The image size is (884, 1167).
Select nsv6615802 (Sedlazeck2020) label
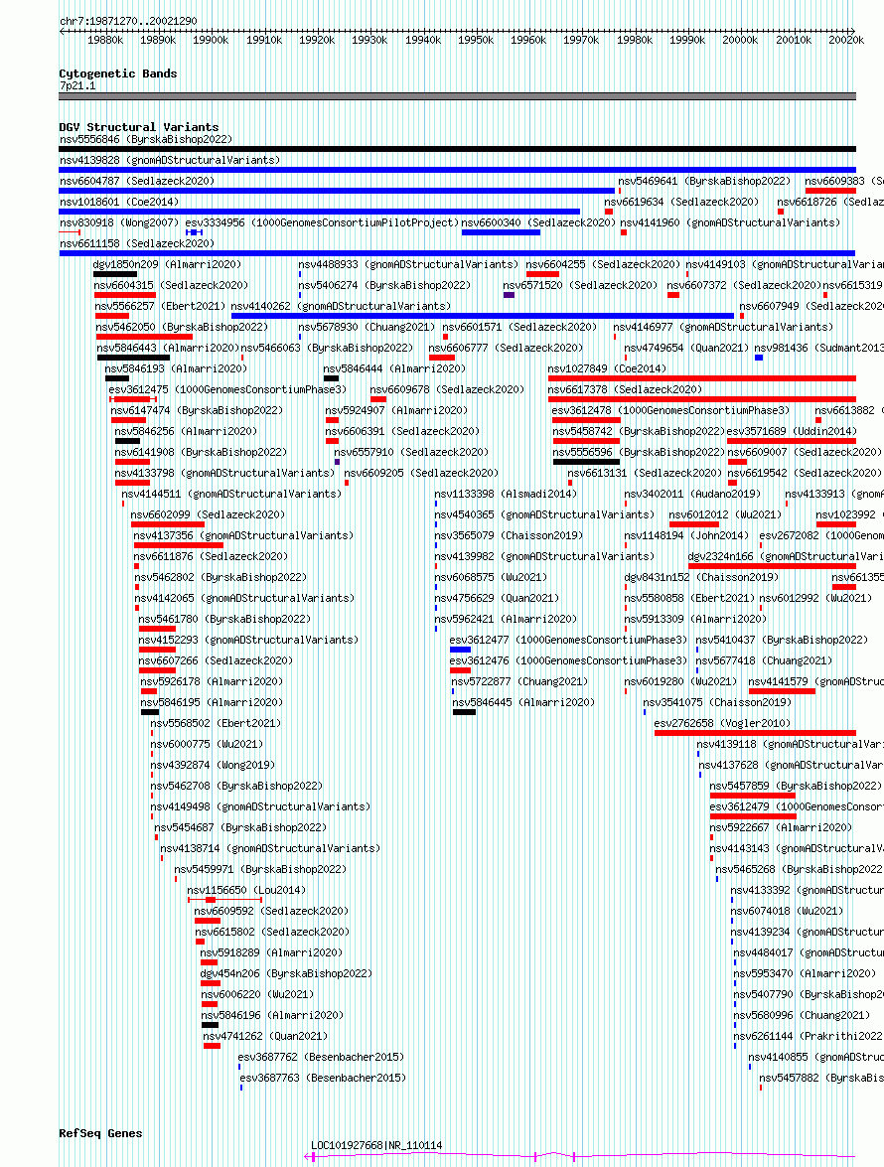click(x=272, y=931)
